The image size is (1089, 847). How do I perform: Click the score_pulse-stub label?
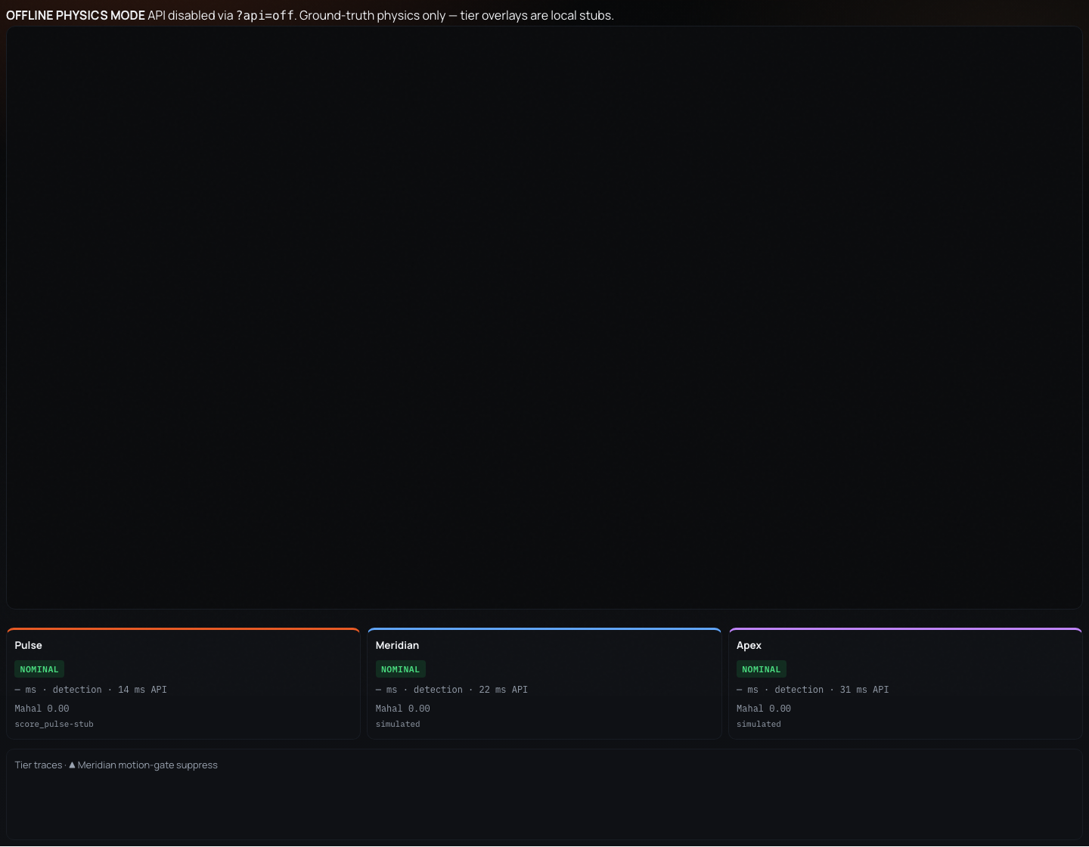(54, 724)
